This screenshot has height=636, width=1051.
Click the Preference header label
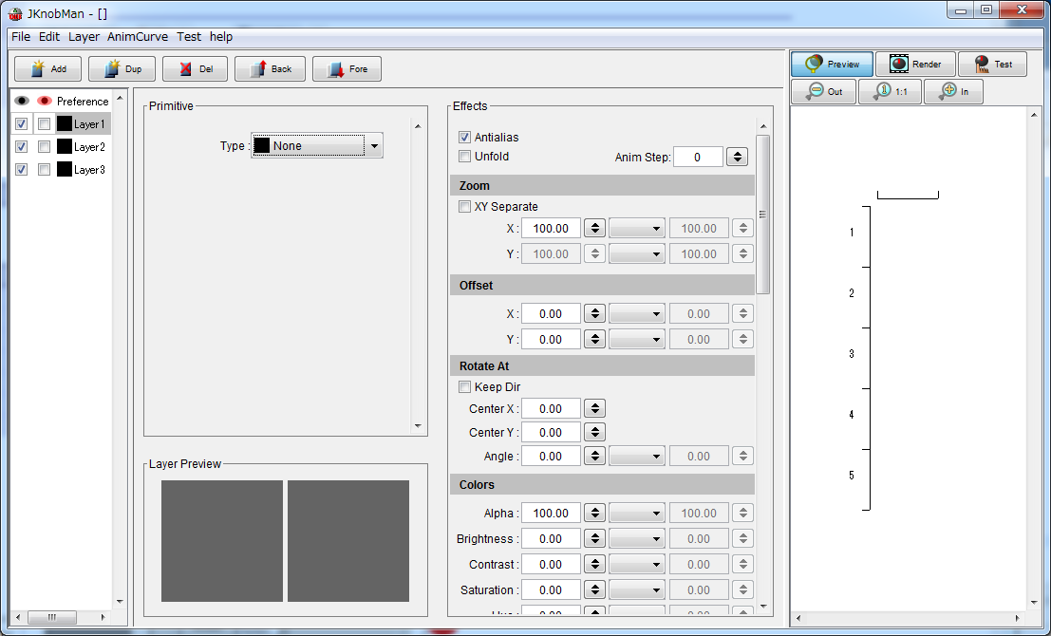click(x=83, y=102)
